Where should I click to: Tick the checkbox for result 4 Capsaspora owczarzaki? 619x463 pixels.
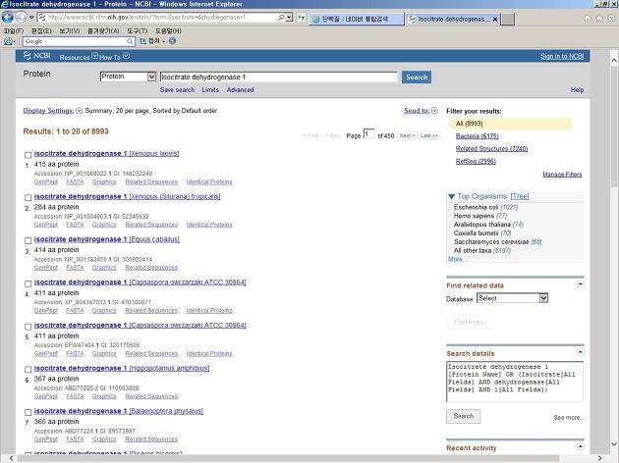(28, 283)
